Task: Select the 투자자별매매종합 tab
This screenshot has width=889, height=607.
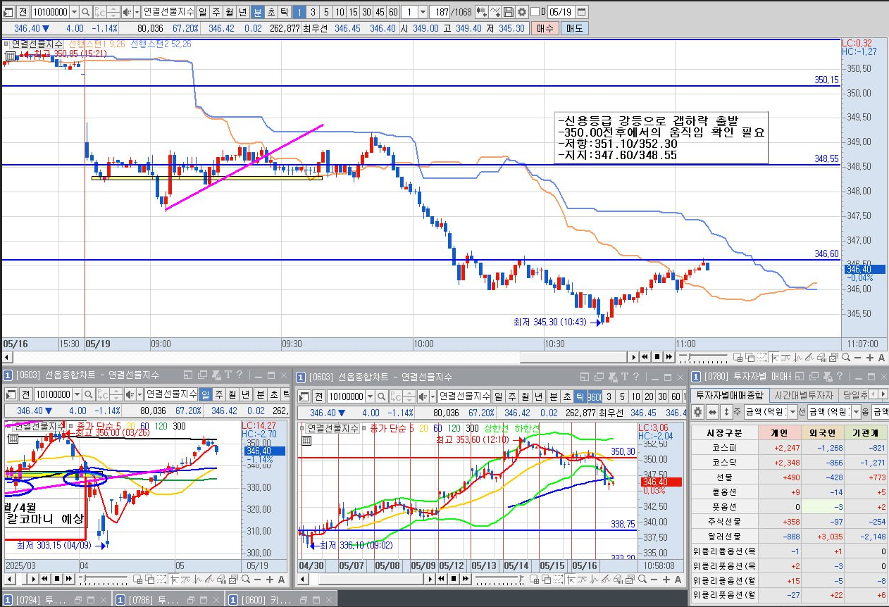Action: [x=728, y=395]
